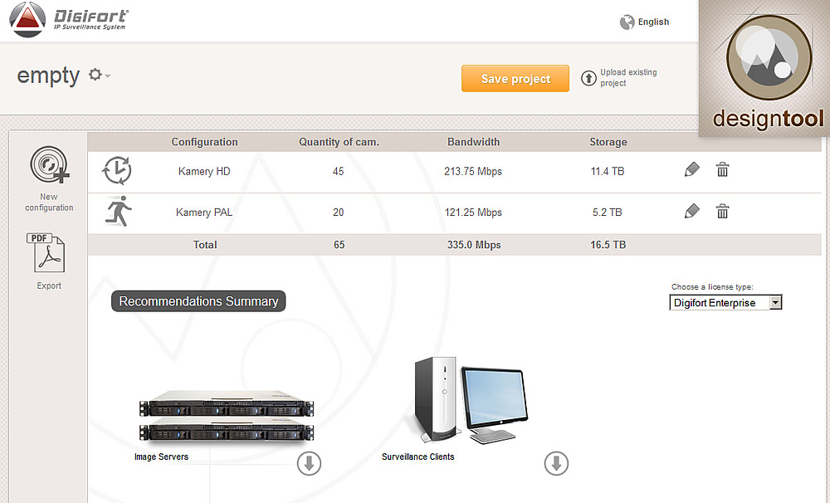The height and width of the screenshot is (503, 830).
Task: Click the Kamery PAL motion icon
Action: 118,212
